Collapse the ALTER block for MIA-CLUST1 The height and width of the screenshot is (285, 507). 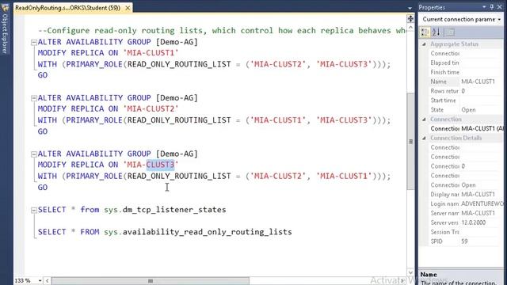33,42
